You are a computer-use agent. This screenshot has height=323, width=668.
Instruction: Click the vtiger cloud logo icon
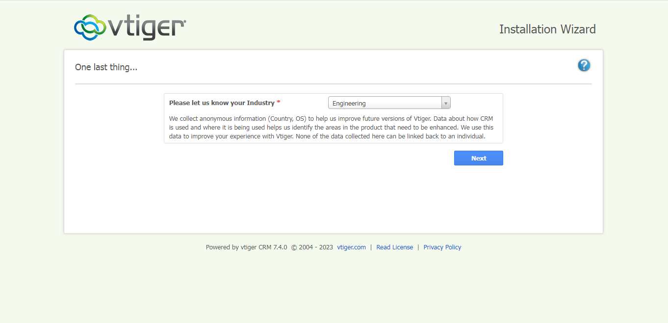coord(90,27)
